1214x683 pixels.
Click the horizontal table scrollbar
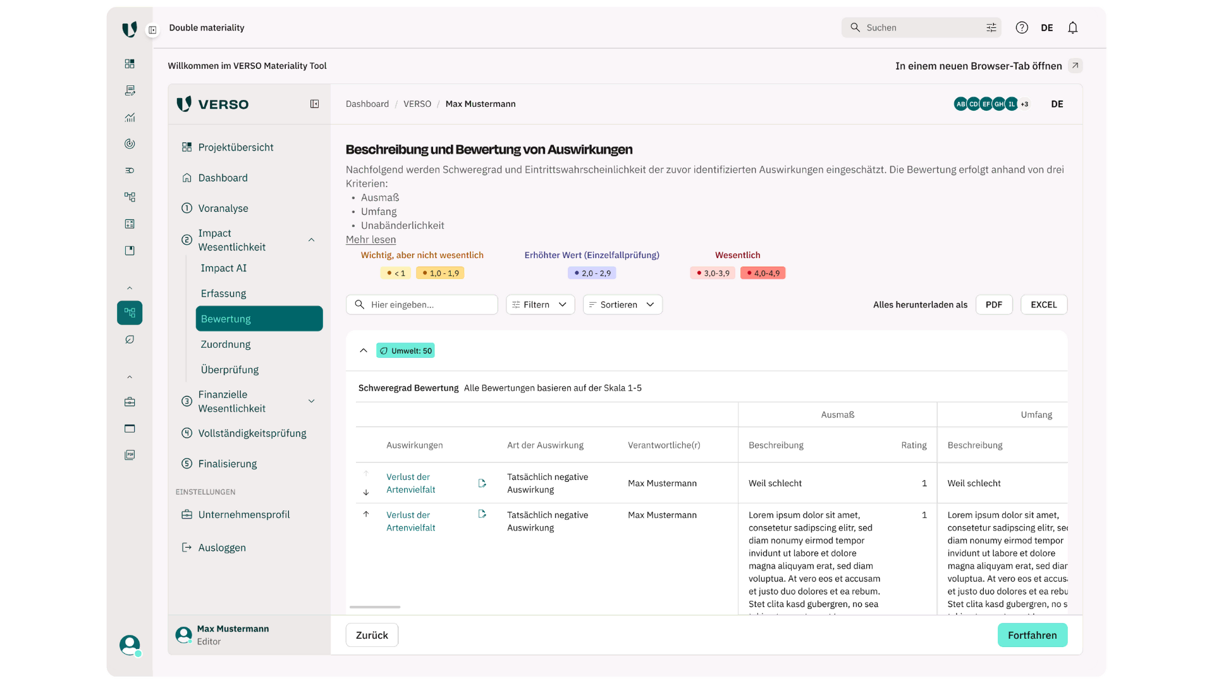375,607
